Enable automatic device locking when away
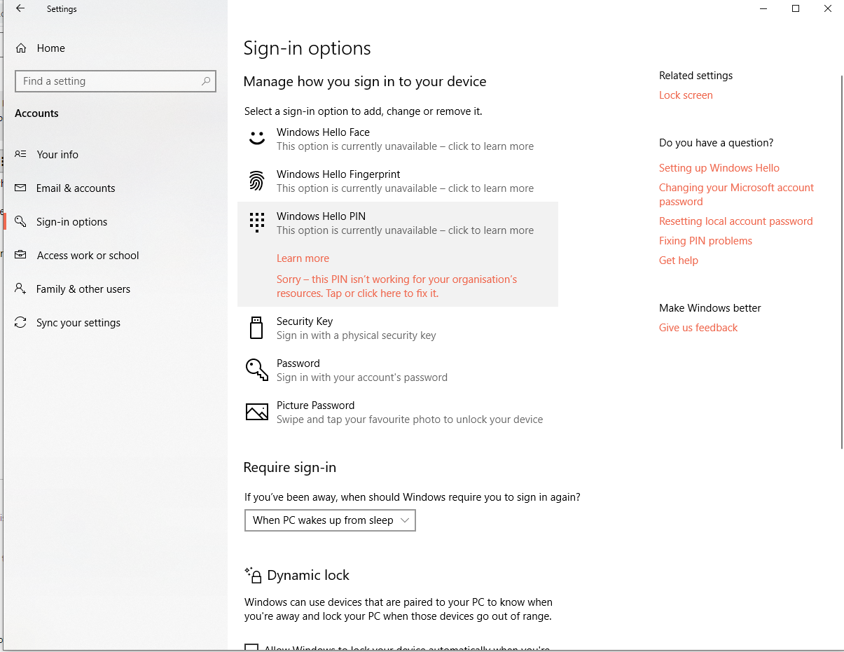 pos(252,648)
